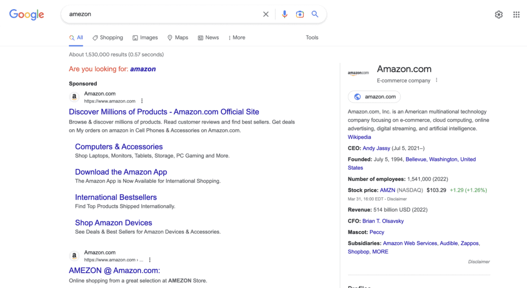
Task: Open the Andy Jassy CEO link
Action: pyautogui.click(x=376, y=148)
